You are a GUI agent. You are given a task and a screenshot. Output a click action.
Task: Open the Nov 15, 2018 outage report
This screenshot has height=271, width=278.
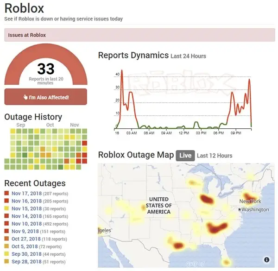click(x=26, y=208)
